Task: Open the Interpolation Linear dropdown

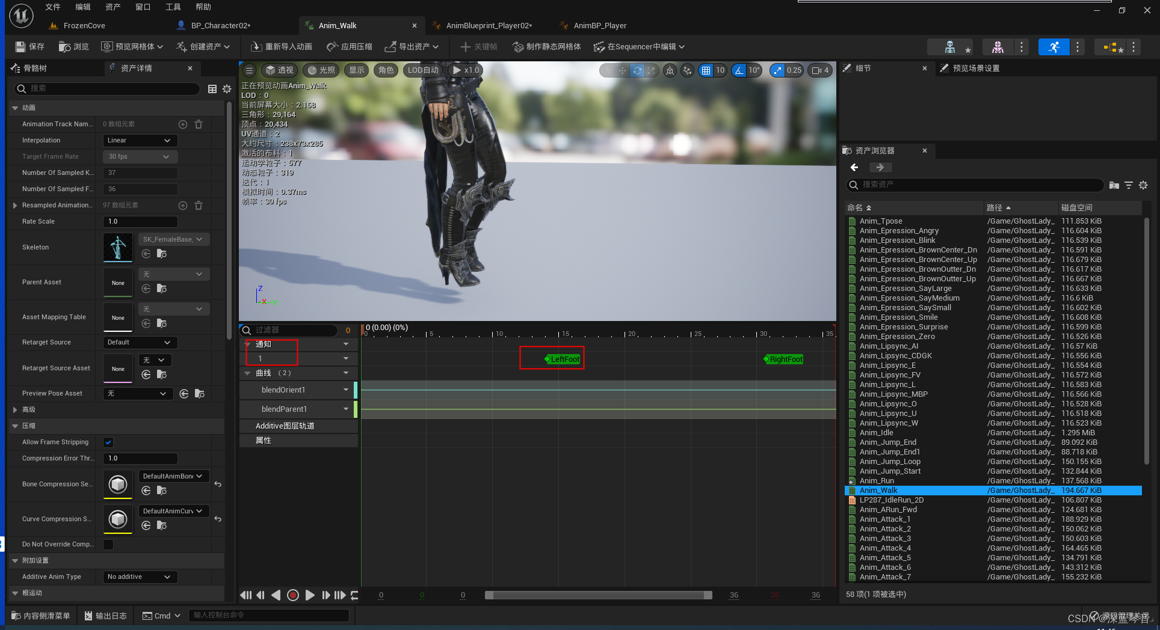Action: pos(140,140)
